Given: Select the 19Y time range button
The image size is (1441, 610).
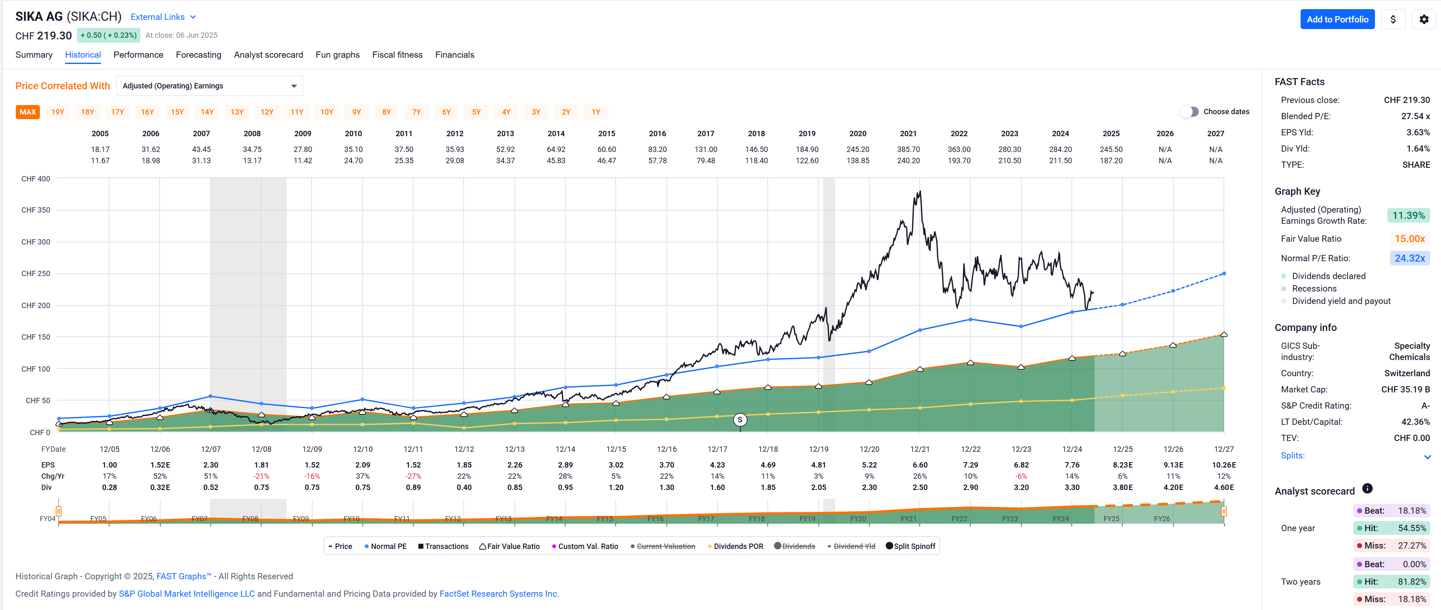Looking at the screenshot, I should click(58, 112).
